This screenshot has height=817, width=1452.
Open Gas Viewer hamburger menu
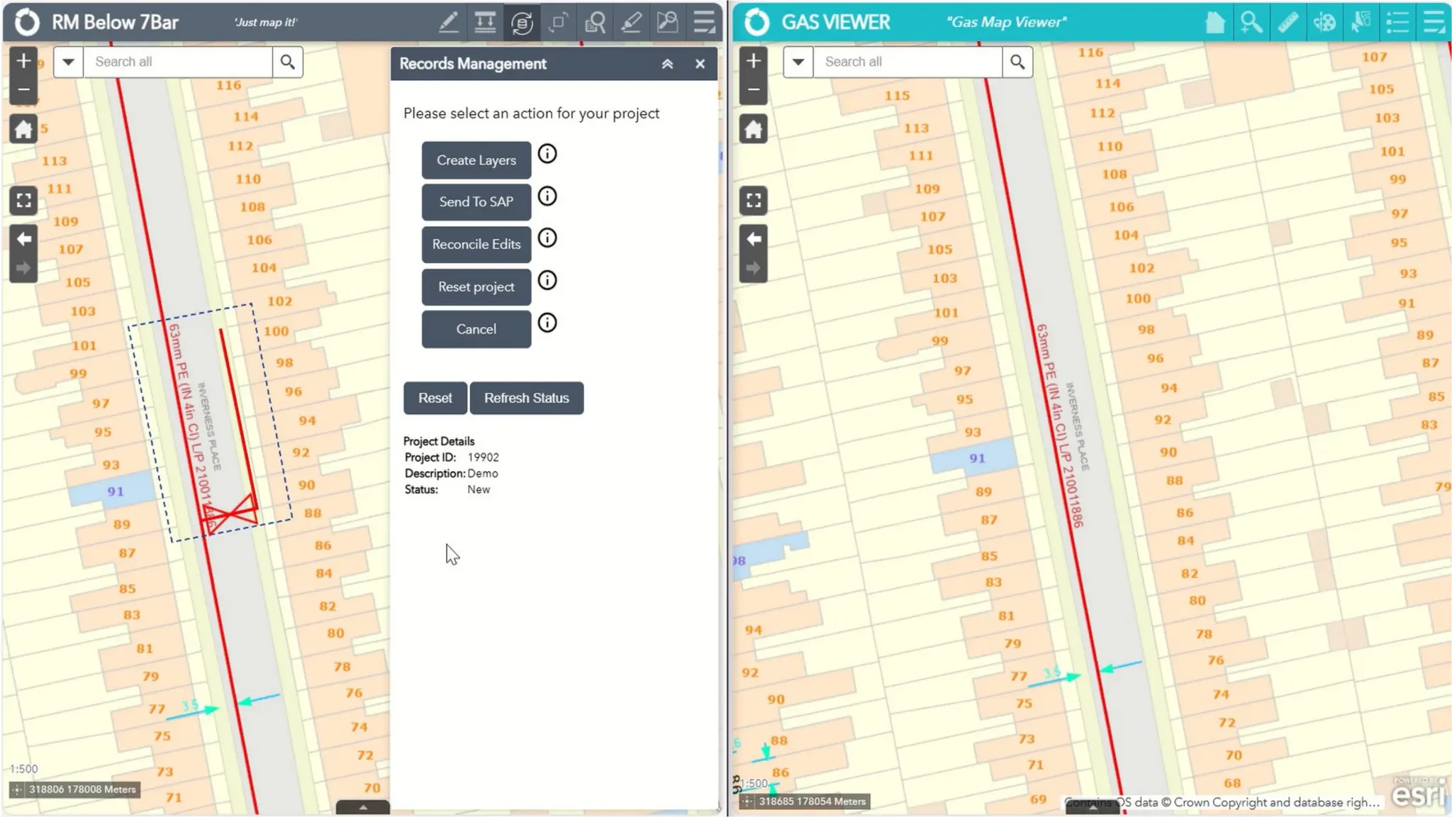1434,23
